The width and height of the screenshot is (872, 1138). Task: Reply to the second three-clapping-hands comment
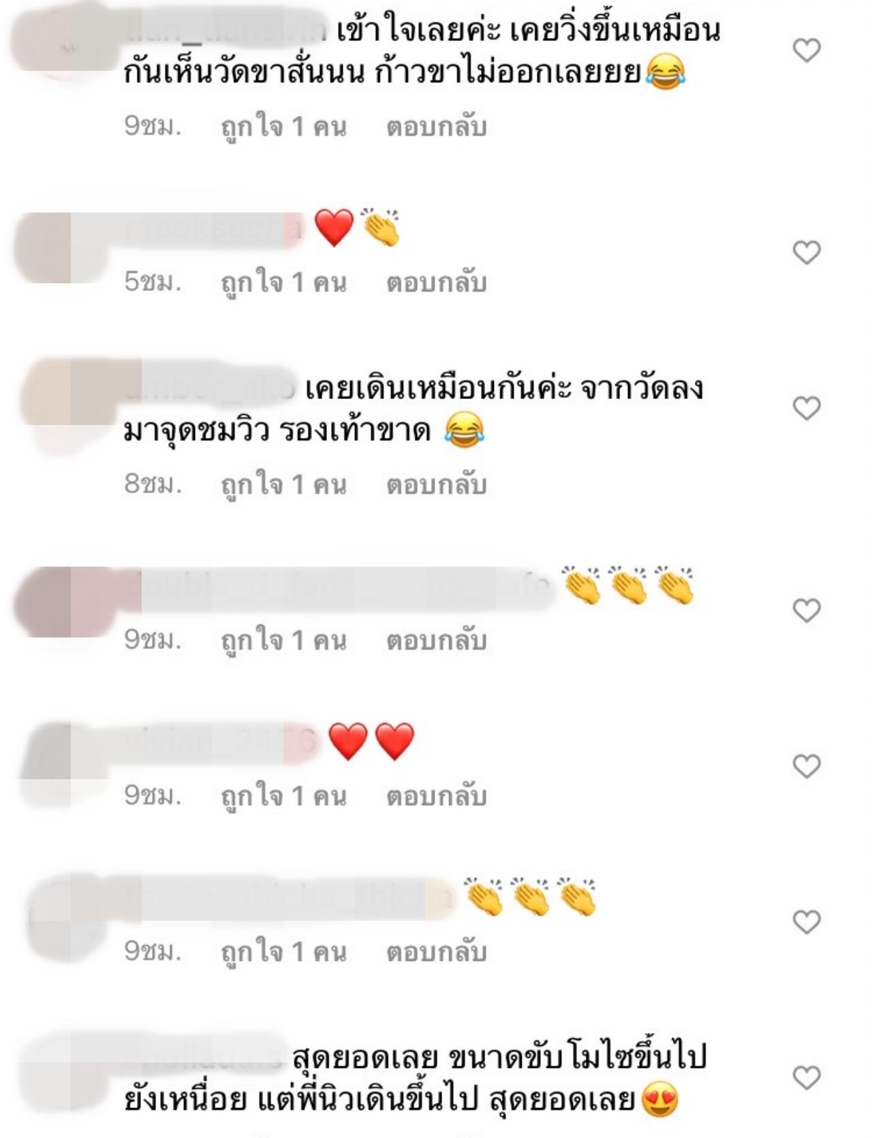coord(437,951)
